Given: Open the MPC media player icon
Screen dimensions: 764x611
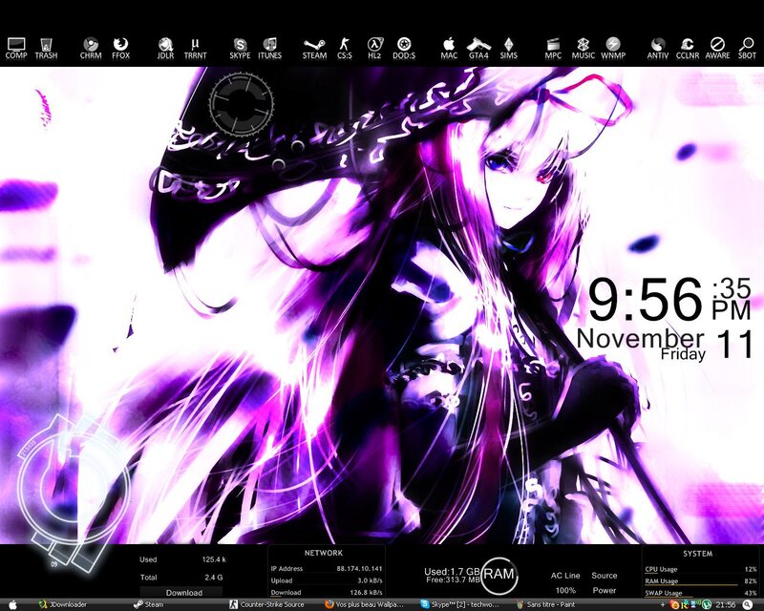Looking at the screenshot, I should coord(553,49).
